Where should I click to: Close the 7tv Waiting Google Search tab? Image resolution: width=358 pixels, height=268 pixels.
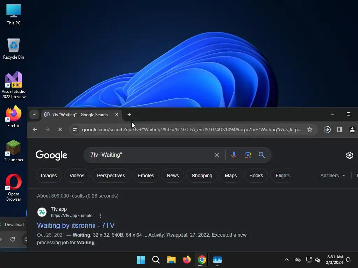tap(117, 114)
